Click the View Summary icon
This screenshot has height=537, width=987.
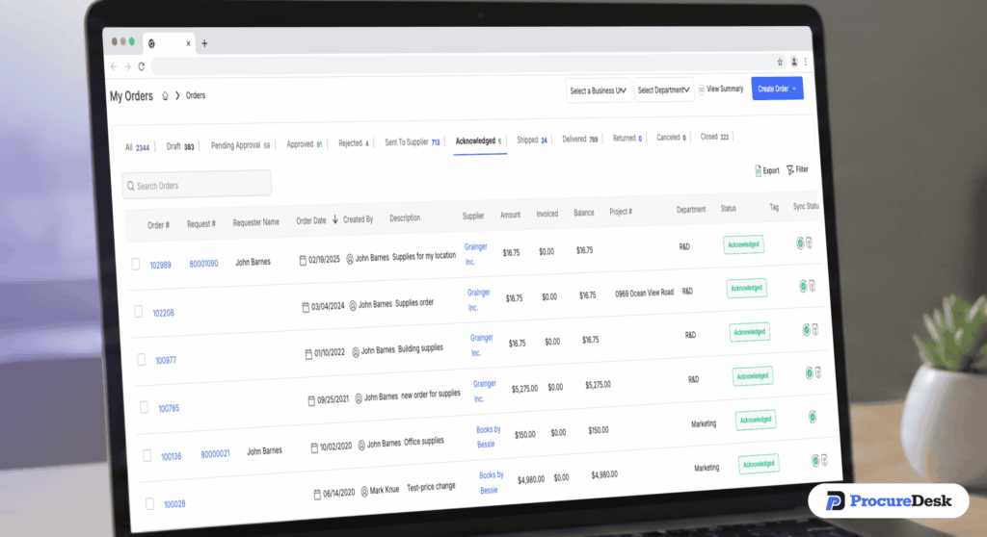pyautogui.click(x=702, y=89)
